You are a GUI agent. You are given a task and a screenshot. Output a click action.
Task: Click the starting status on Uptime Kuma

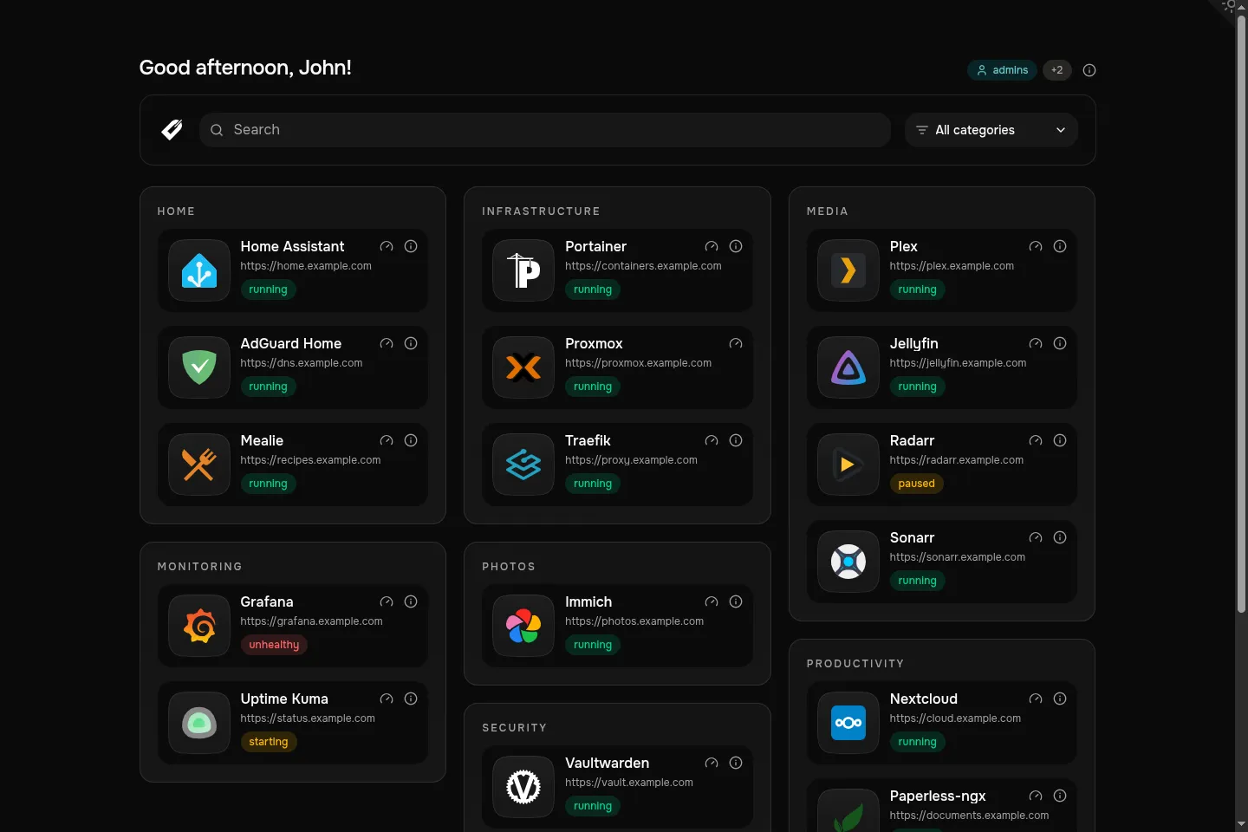click(x=269, y=742)
